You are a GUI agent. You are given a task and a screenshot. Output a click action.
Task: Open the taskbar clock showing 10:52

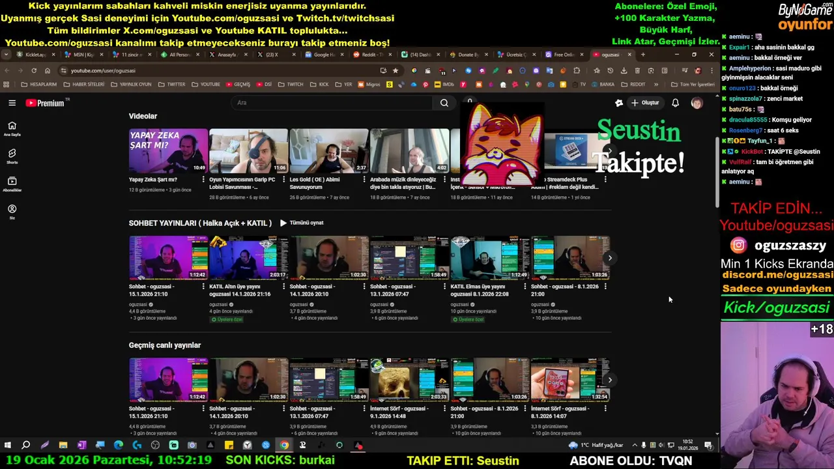pyautogui.click(x=688, y=446)
